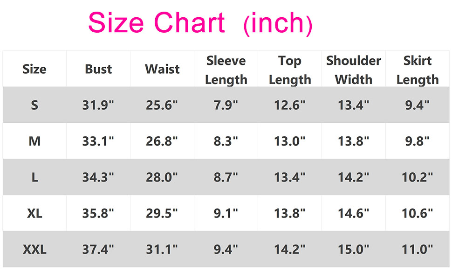Click the 29.5" waist value for XL
This screenshot has height=280, width=452.
(x=162, y=213)
